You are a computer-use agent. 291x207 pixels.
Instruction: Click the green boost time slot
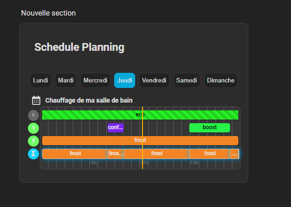209,128
